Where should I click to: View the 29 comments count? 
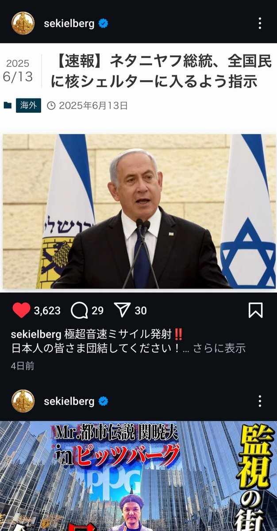(97, 311)
